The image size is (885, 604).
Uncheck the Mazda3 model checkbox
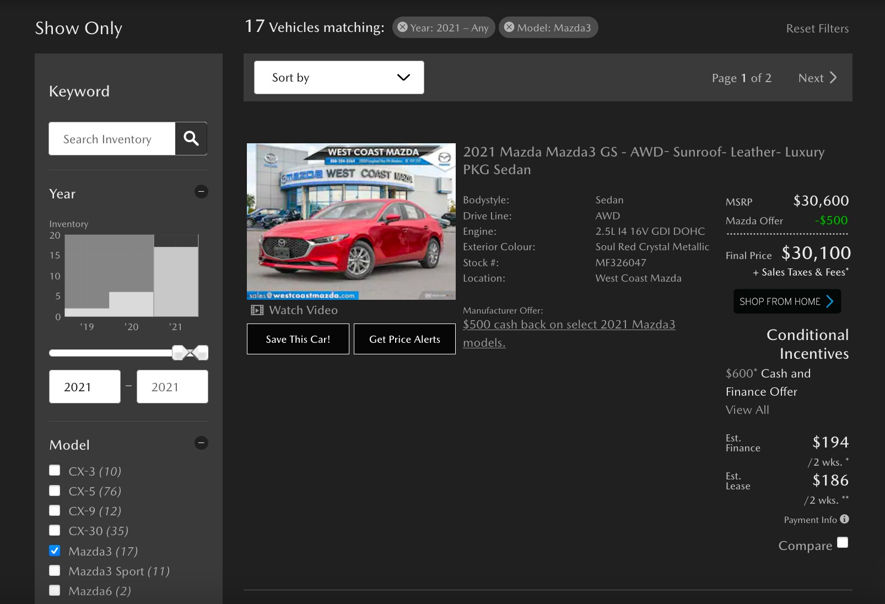[x=55, y=550]
